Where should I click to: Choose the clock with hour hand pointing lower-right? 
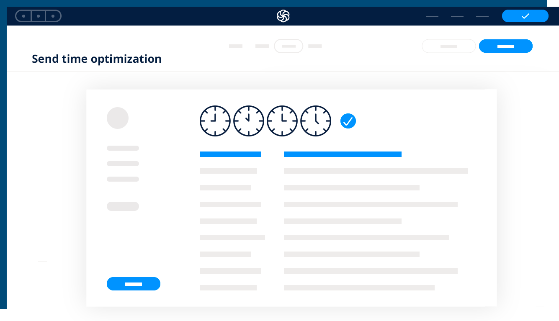point(316,121)
